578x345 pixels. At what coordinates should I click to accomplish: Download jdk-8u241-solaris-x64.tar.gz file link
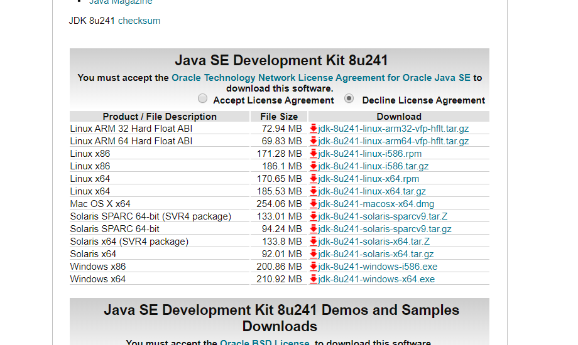(376, 253)
